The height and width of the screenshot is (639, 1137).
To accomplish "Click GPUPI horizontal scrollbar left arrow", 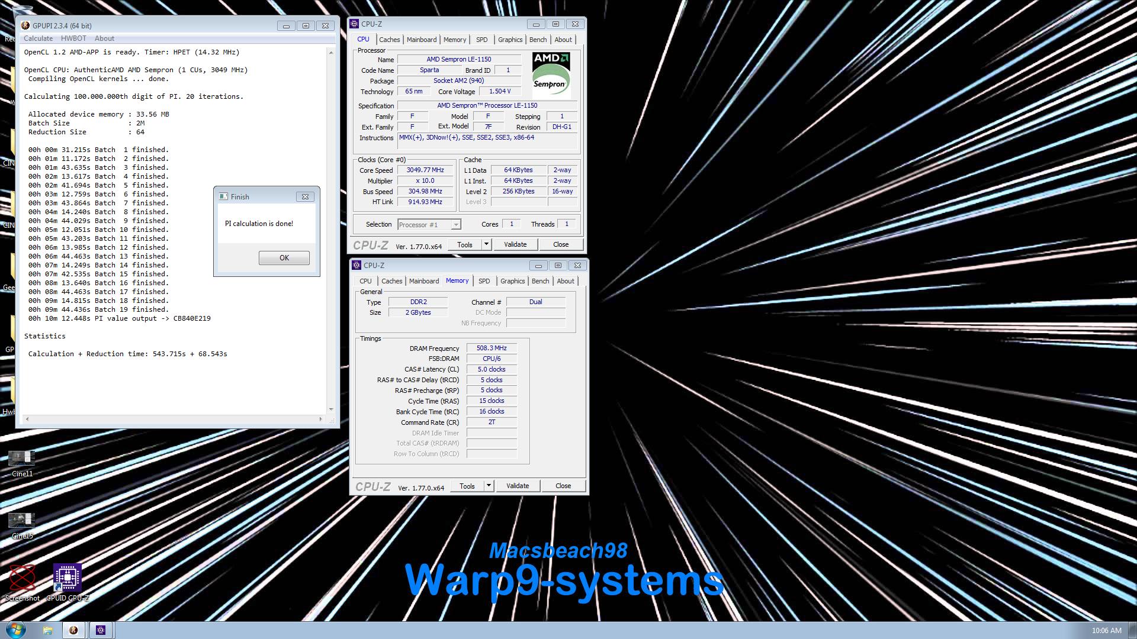I will (x=27, y=419).
